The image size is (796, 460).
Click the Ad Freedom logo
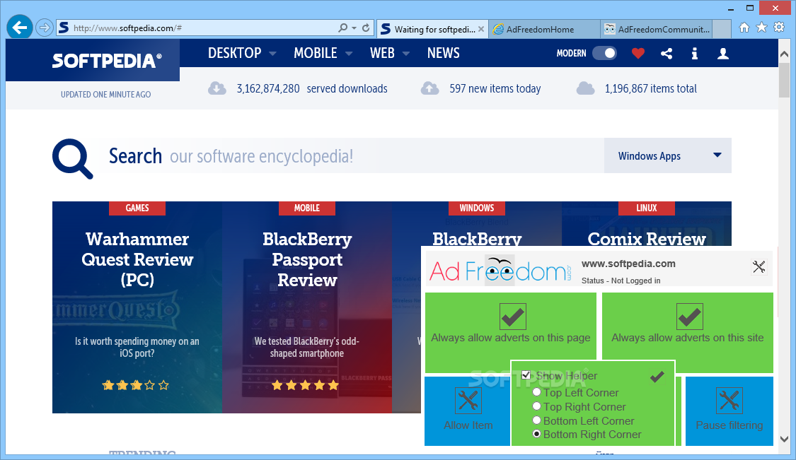coord(500,271)
